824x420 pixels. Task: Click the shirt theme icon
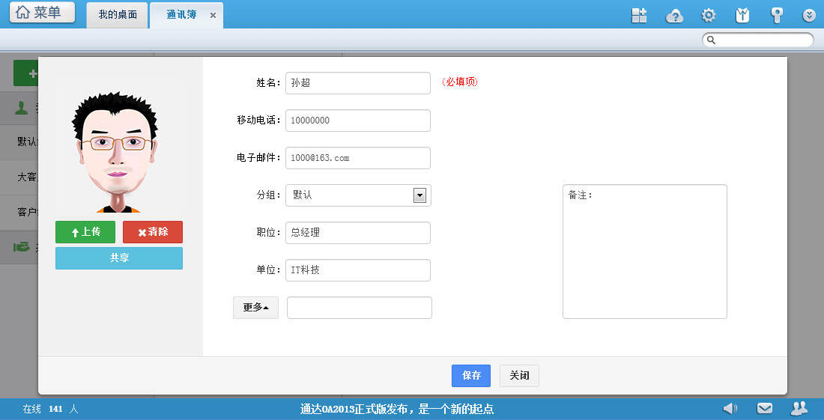(x=742, y=16)
